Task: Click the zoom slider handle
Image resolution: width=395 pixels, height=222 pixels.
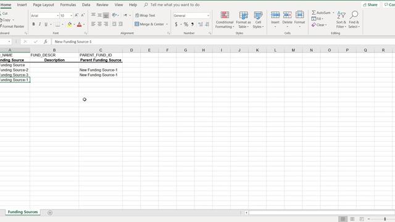Action: point(385,219)
